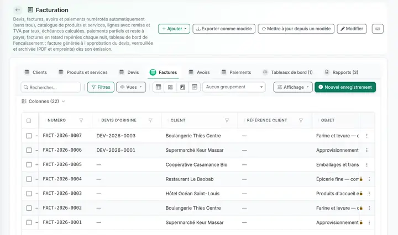Click Supermarché Keur Massar in FACT-2026-0006 row
Image resolution: width=398 pixels, height=235 pixels.
(195, 150)
